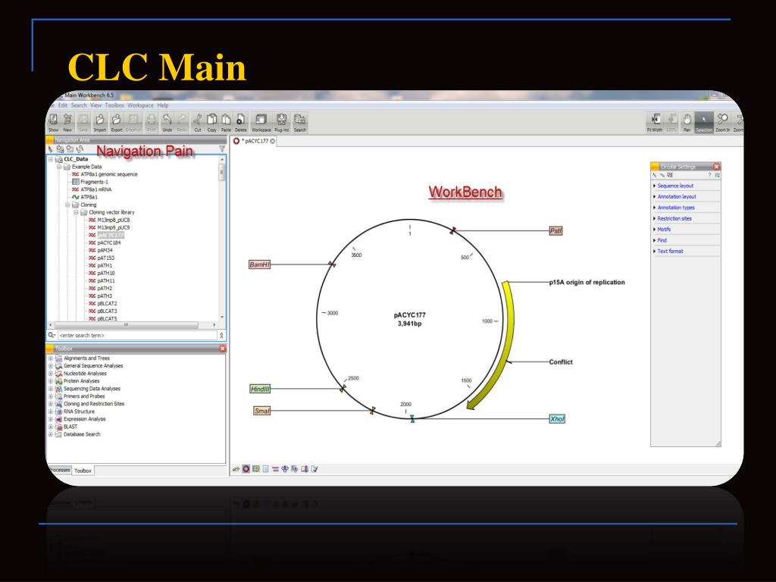Click the last icon in bottom view bar
The image size is (776, 582).
click(314, 468)
